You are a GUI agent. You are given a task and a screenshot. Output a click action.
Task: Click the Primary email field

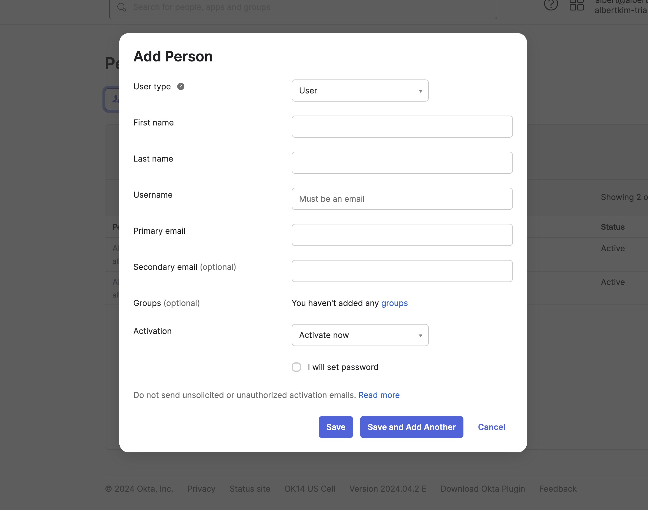(402, 235)
